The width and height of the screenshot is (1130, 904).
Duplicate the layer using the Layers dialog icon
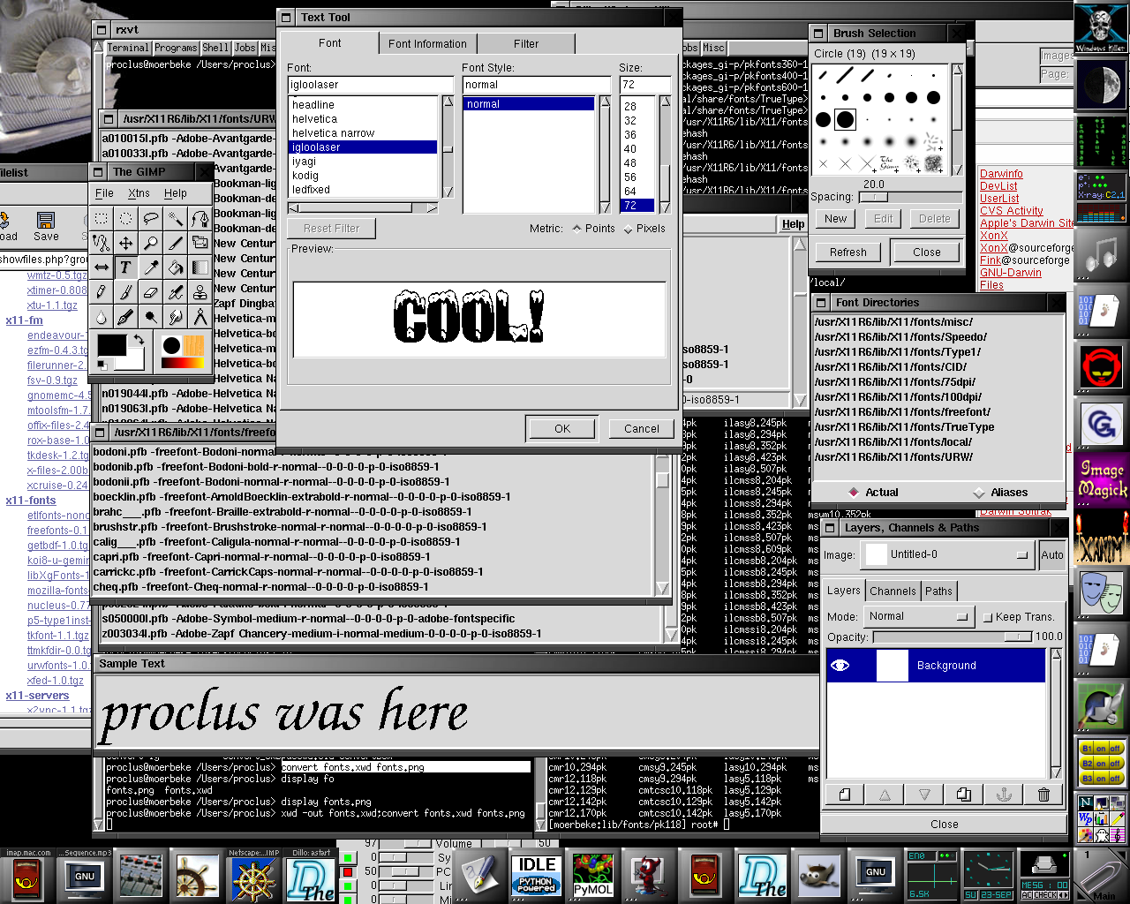coord(964,795)
